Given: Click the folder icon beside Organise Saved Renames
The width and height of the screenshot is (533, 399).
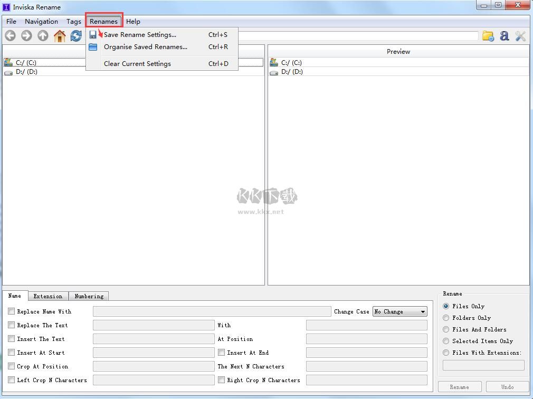Looking at the screenshot, I should tap(93, 47).
